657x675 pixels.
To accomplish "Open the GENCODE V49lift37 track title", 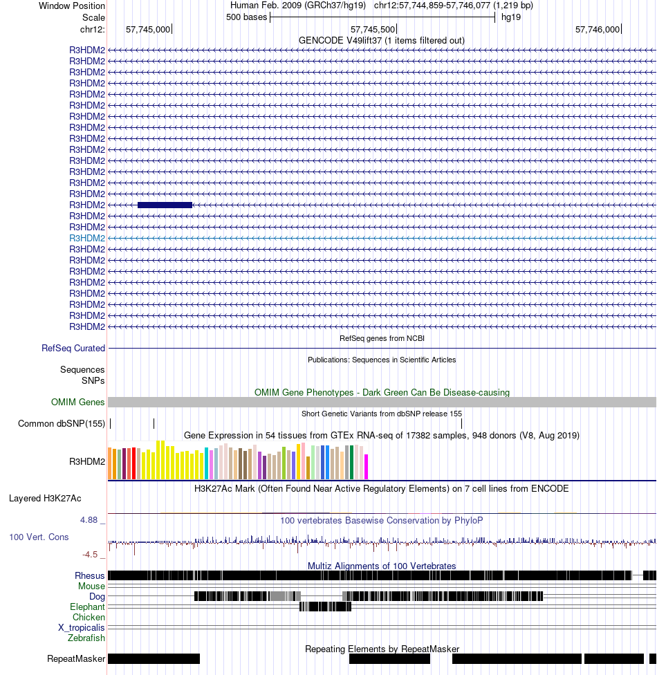I will (382, 41).
